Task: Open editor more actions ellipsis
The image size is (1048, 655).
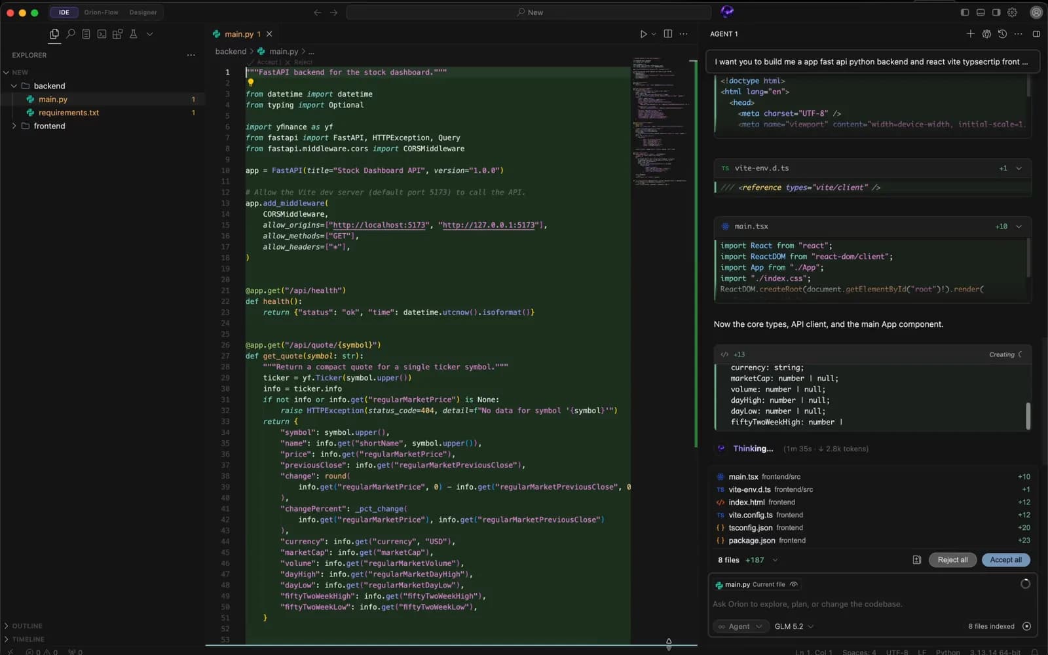Action: tap(684, 34)
